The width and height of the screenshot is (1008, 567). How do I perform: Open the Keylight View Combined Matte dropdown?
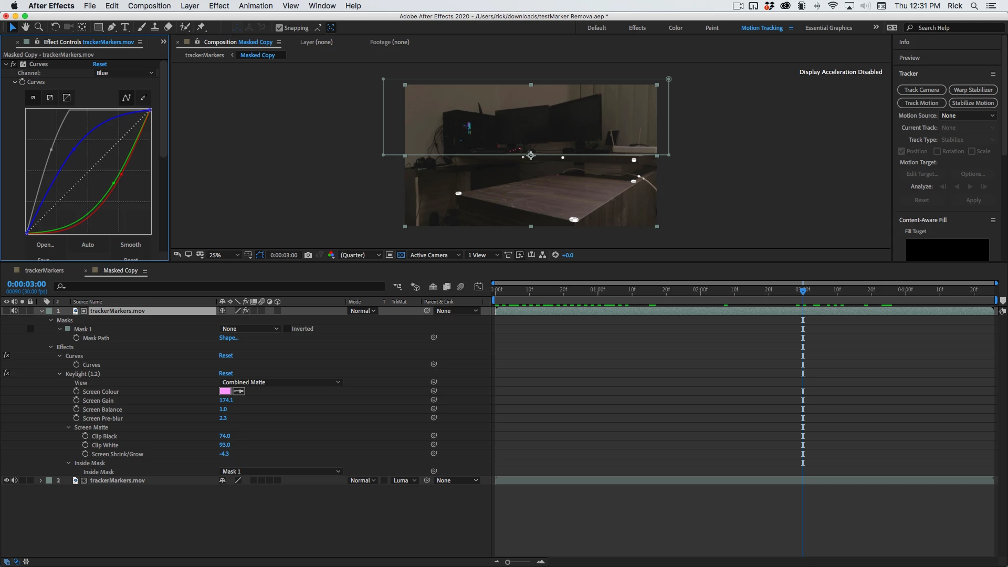pos(281,382)
